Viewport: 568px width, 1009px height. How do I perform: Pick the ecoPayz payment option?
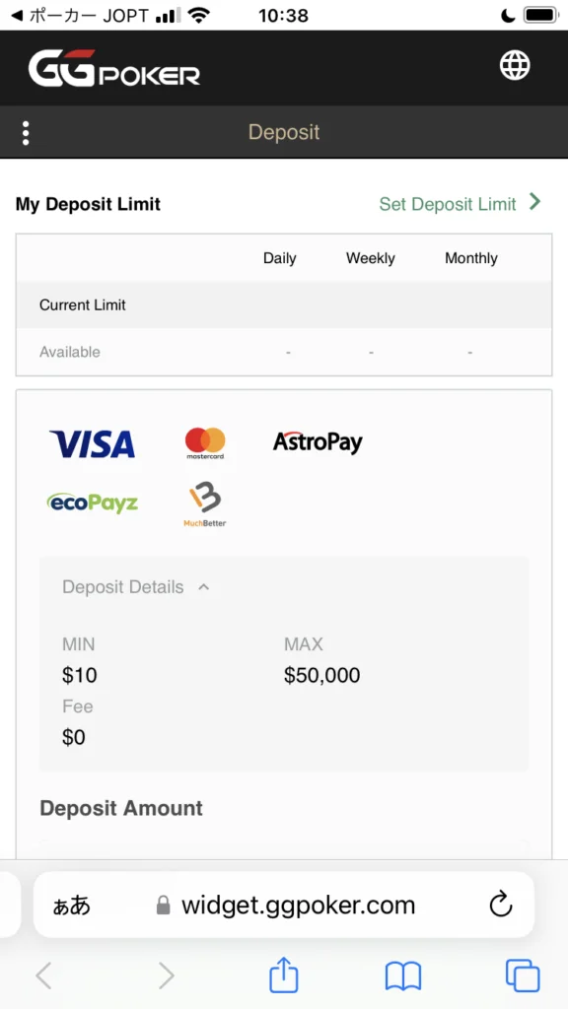[x=93, y=503]
